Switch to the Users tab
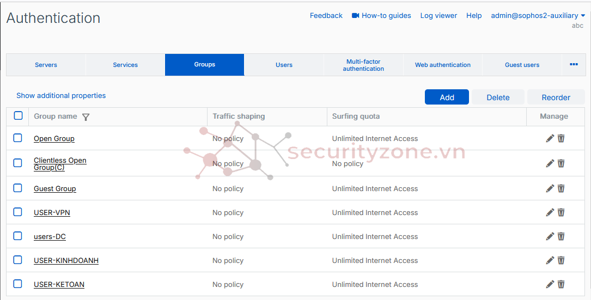Viewport: 591px width, 300px height. click(284, 65)
